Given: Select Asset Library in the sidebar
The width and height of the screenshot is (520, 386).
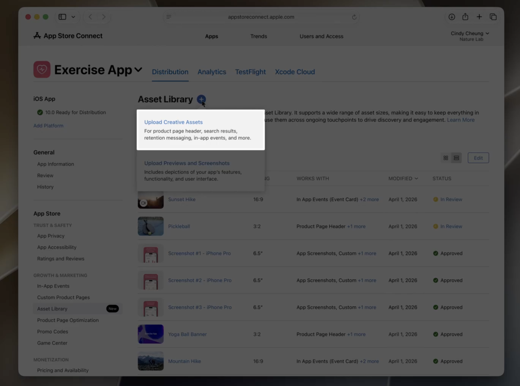Looking at the screenshot, I should (x=78, y=309).
